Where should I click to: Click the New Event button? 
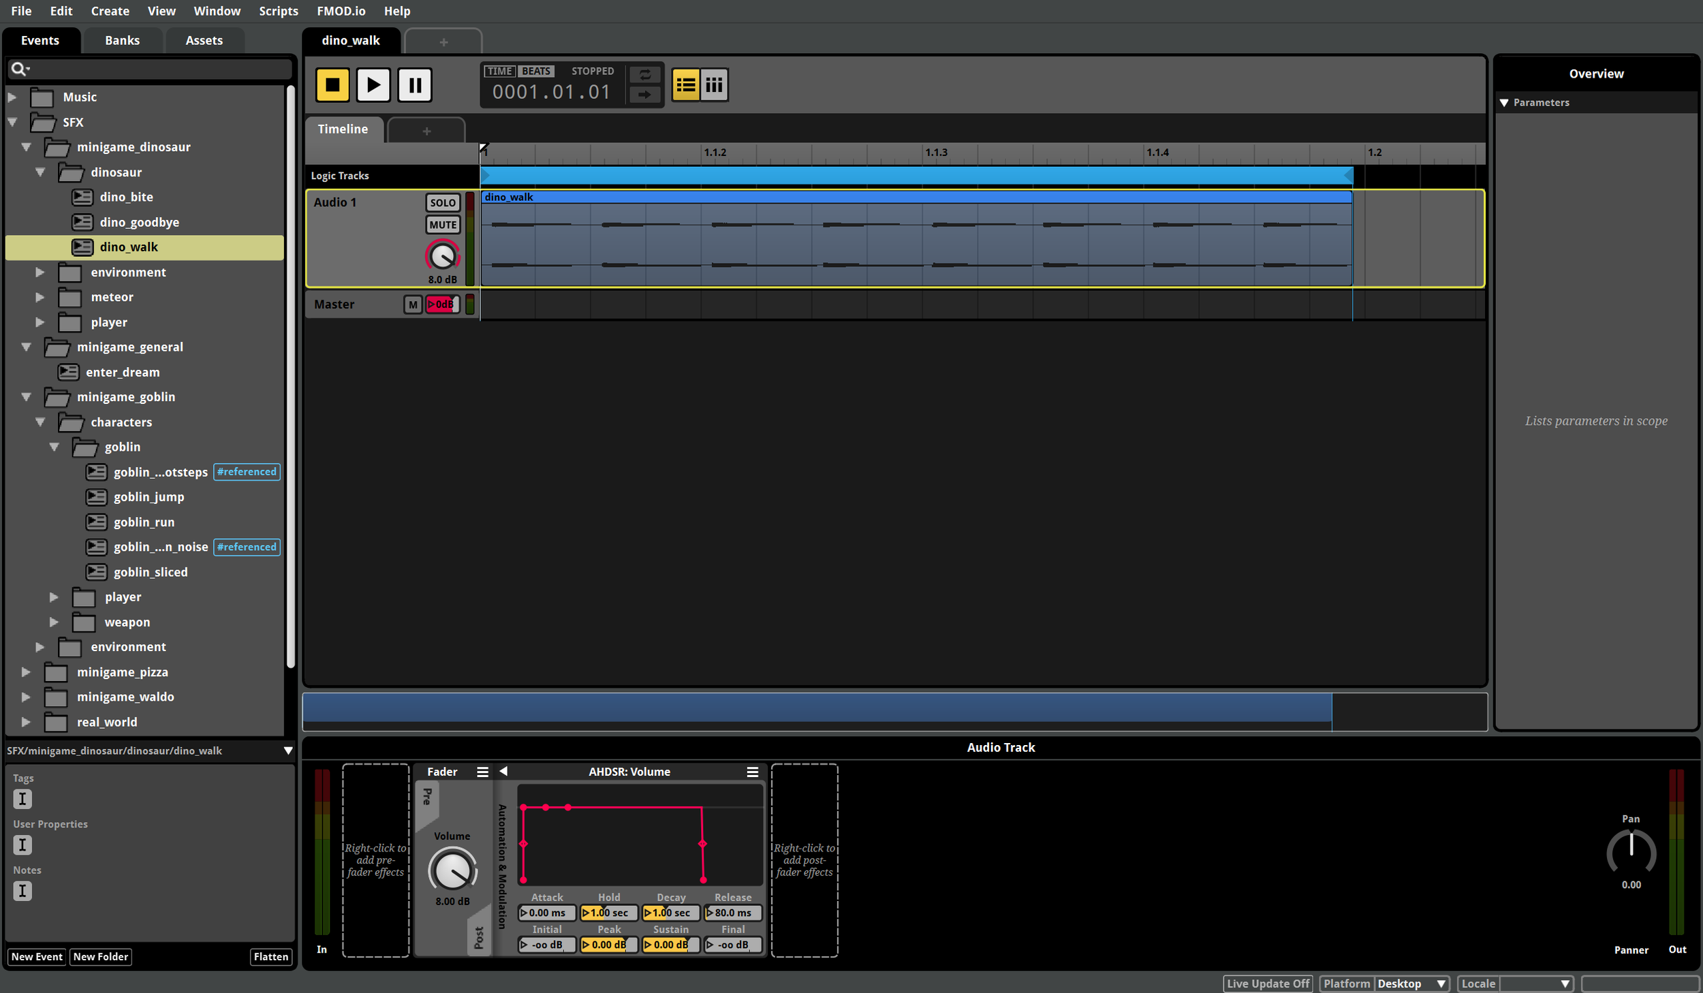pyautogui.click(x=37, y=956)
